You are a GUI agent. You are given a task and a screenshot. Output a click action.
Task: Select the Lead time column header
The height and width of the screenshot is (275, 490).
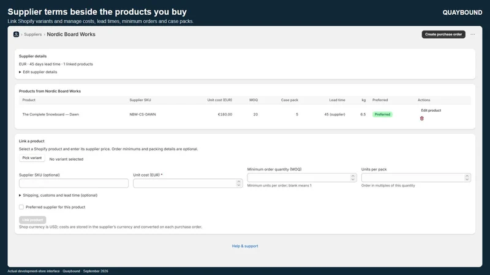337,100
